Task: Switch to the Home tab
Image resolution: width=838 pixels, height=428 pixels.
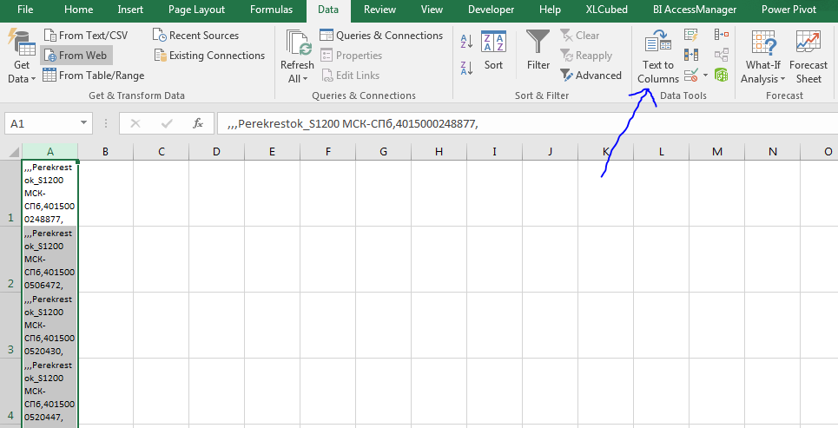Action: [78, 10]
